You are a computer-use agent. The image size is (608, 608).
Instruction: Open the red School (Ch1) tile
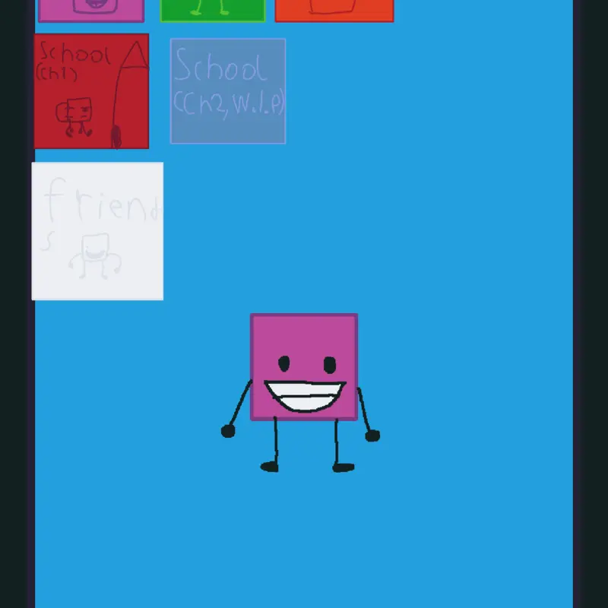[91, 91]
